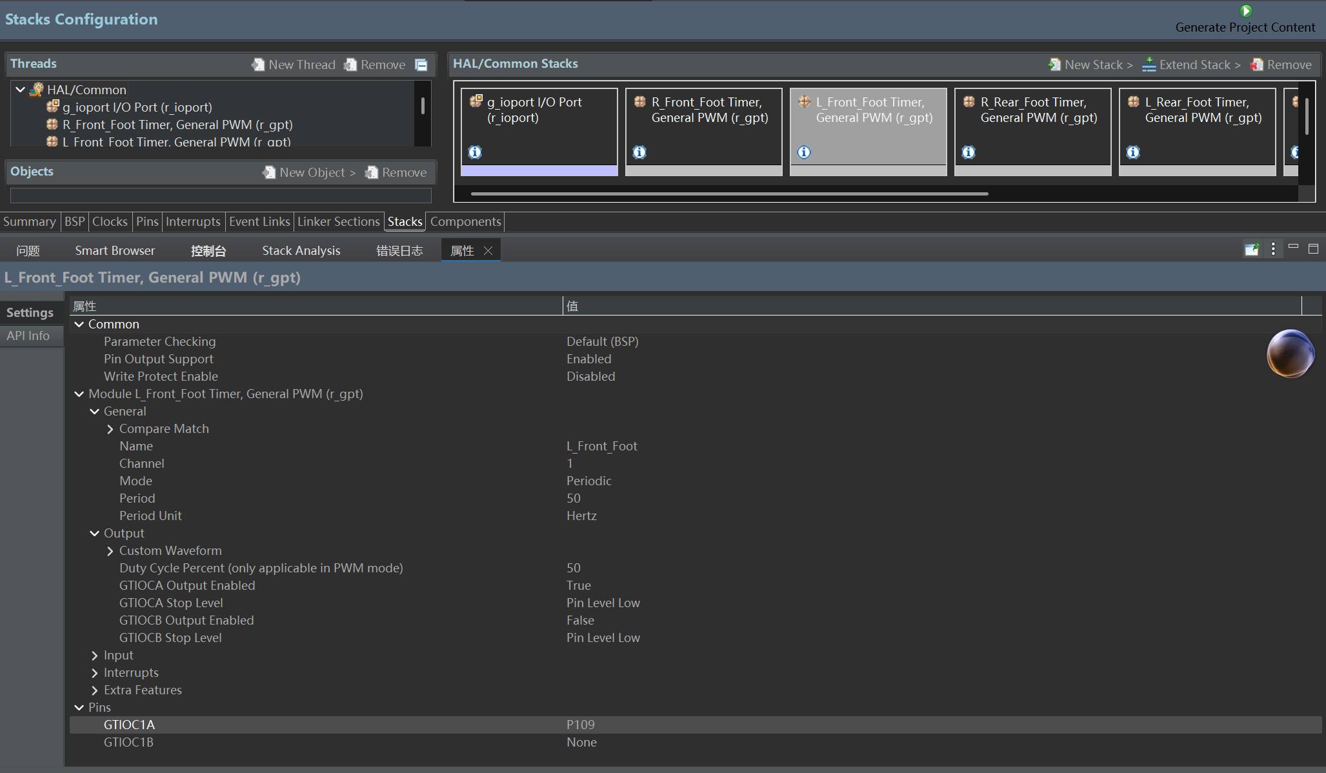Collapse the Common property group
The height and width of the screenshot is (773, 1326).
coord(79,325)
